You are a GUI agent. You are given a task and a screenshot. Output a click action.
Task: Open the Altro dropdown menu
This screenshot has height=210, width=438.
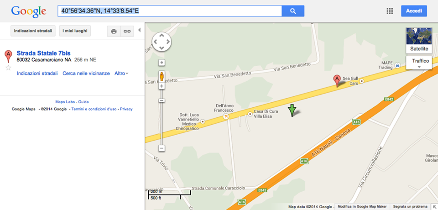coord(121,73)
